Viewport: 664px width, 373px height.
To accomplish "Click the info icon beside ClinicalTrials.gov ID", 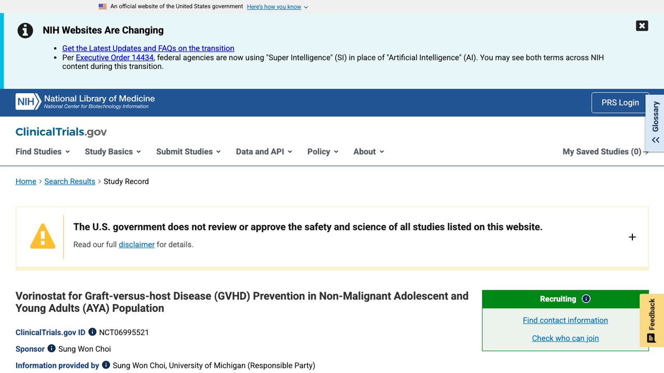I will coord(92,332).
